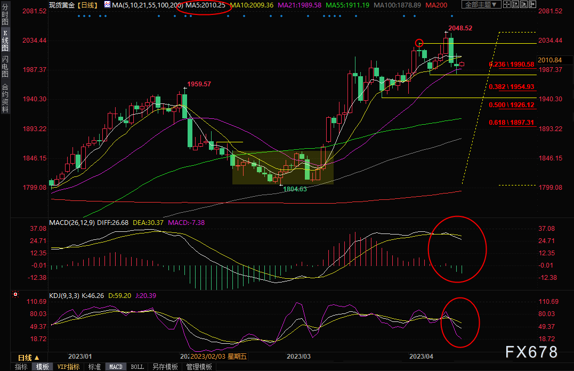The height and width of the screenshot is (371, 574).
Task: Expand the 日线 period selector
Action: point(28,358)
